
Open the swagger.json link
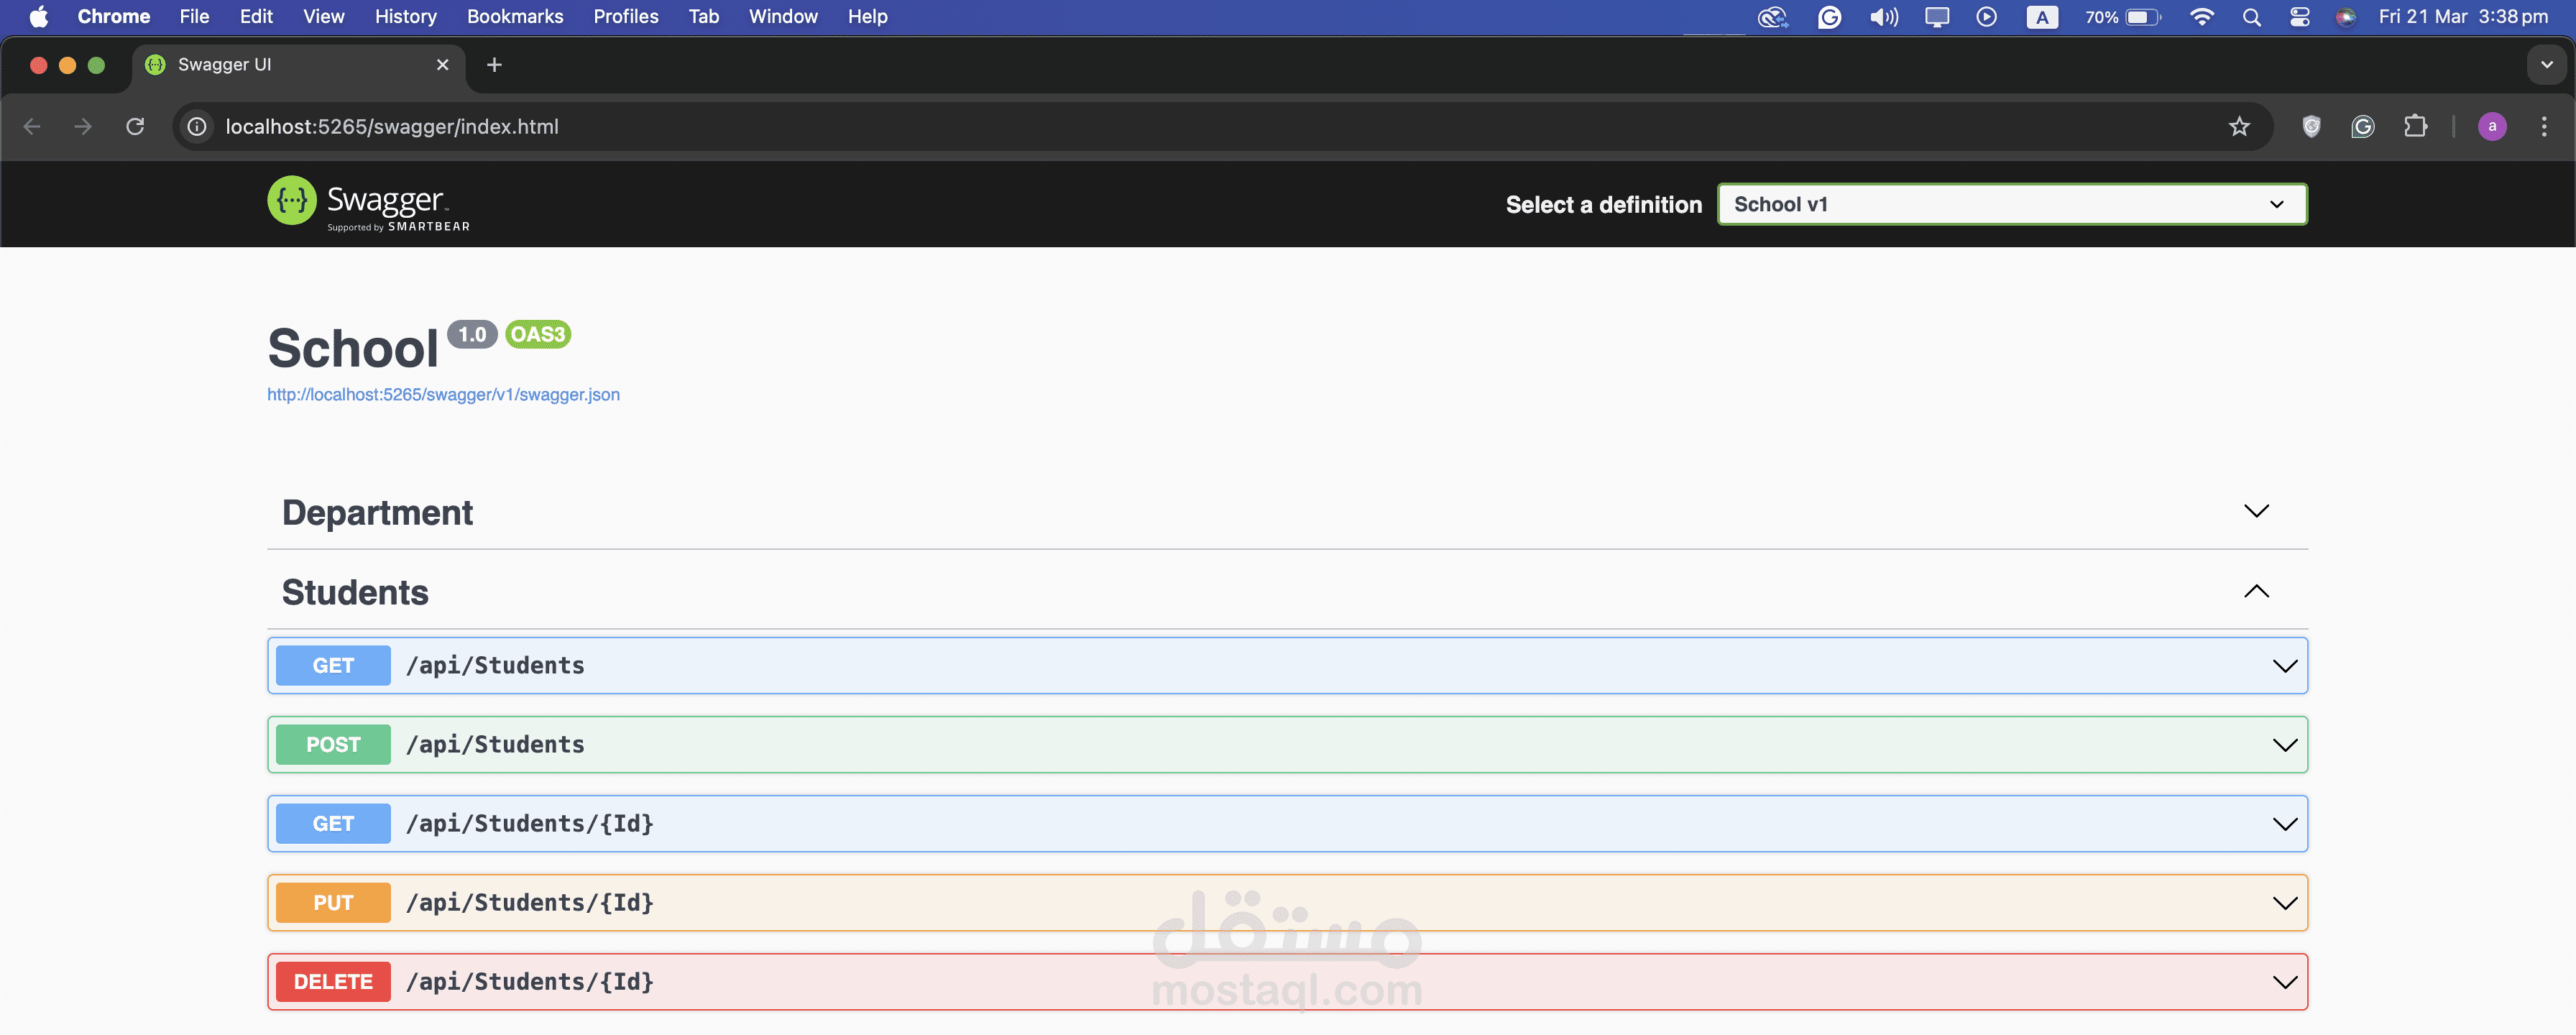coord(443,395)
